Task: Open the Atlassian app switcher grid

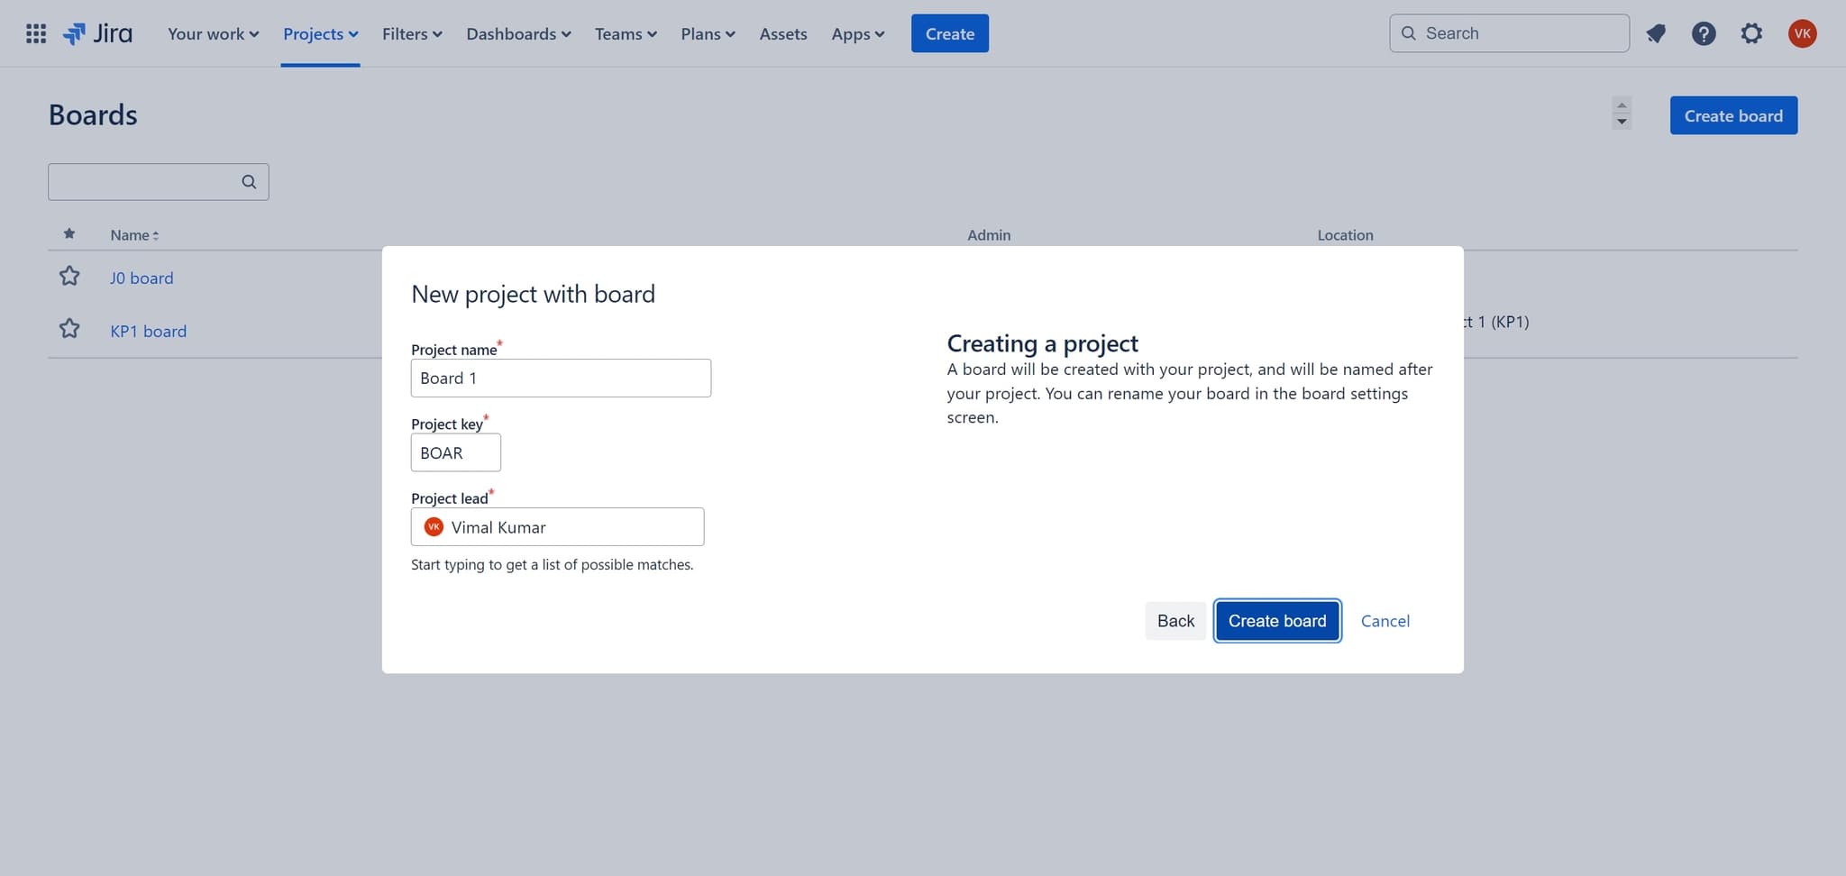Action: click(36, 33)
